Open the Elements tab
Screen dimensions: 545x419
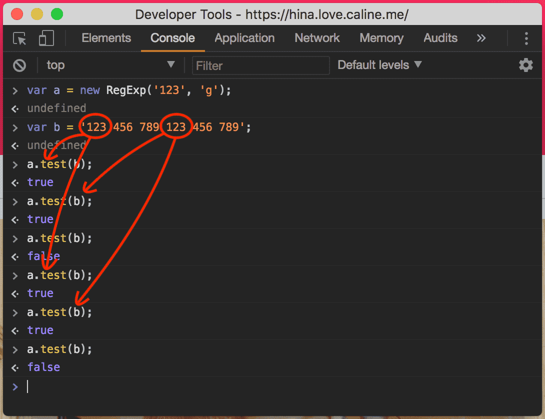pos(106,38)
